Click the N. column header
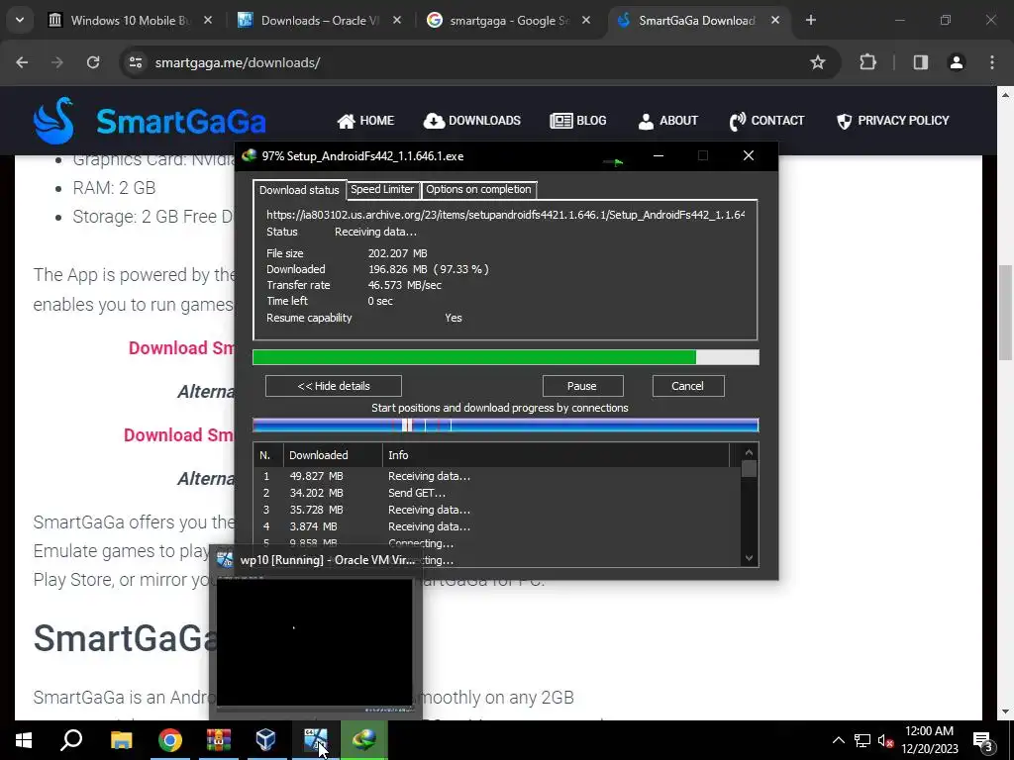 point(267,455)
